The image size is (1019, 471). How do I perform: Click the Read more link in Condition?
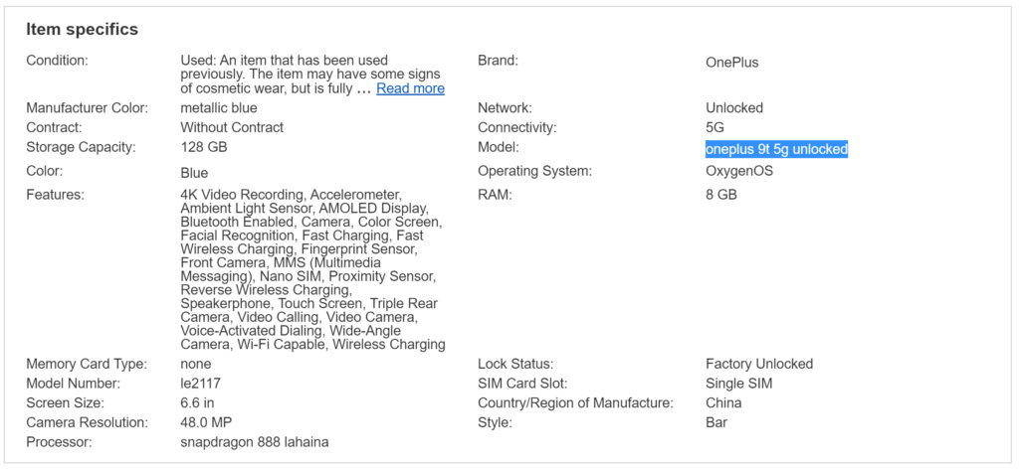410,88
